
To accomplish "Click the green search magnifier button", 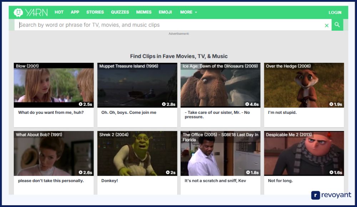I will click(337, 25).
